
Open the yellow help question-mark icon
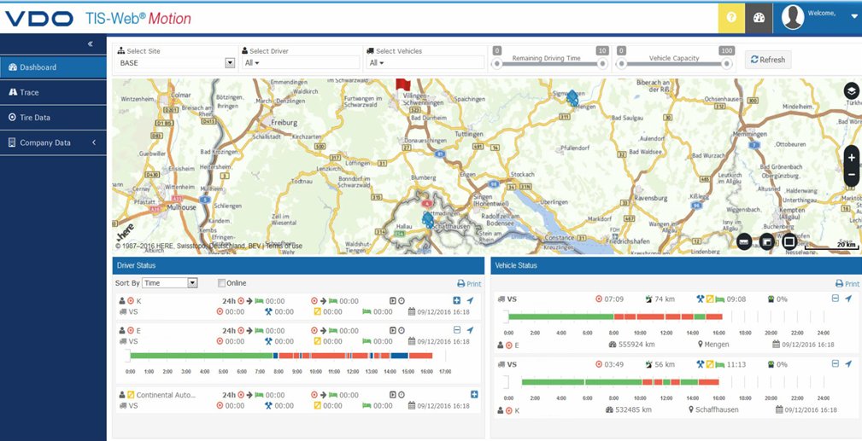(731, 17)
